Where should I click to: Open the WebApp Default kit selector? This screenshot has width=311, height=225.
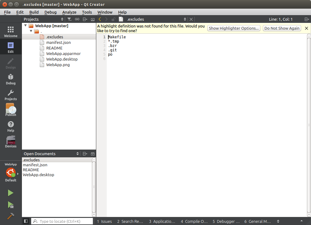(11, 172)
